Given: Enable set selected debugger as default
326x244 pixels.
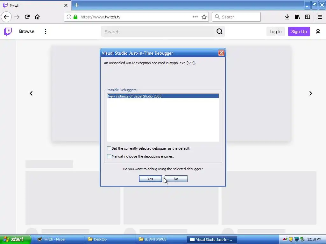Looking at the screenshot, I should pyautogui.click(x=109, y=148).
